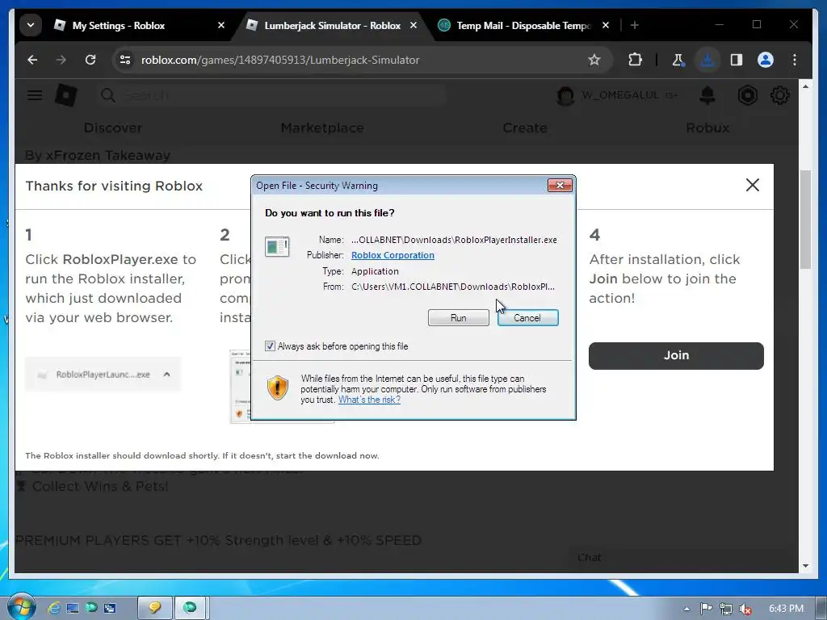The height and width of the screenshot is (620, 827).
Task: Open Roblox settings gear icon
Action: point(779,95)
